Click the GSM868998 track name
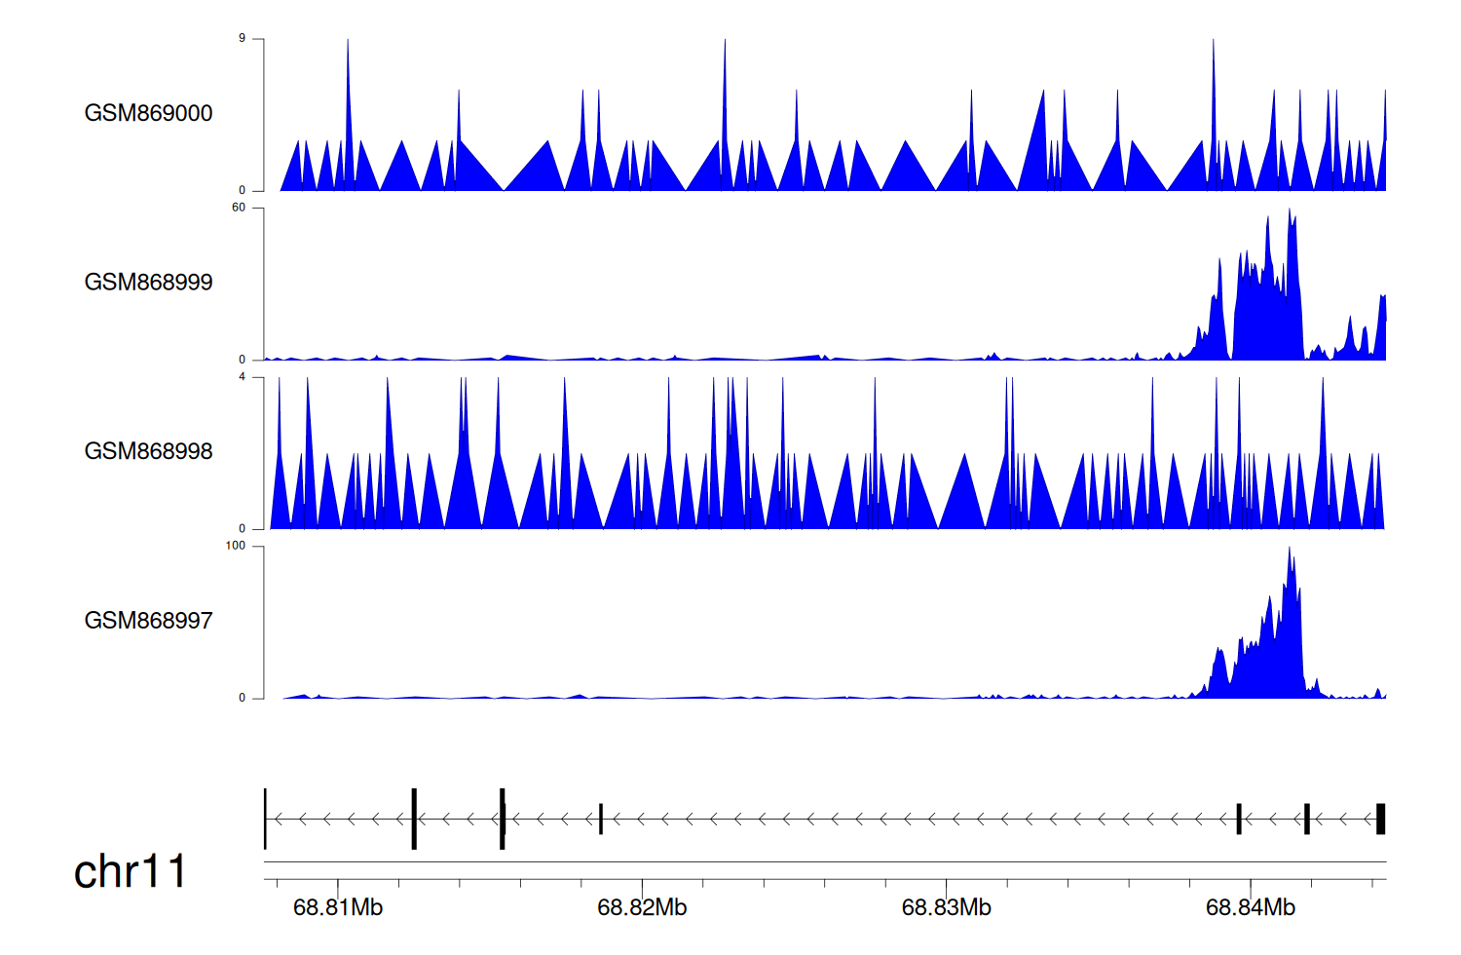Screen dimensions: 1461x955 coord(148,451)
